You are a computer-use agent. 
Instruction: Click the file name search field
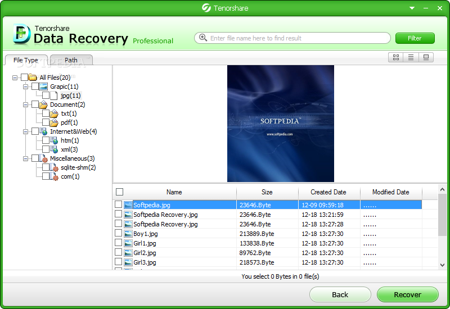tap(292, 38)
